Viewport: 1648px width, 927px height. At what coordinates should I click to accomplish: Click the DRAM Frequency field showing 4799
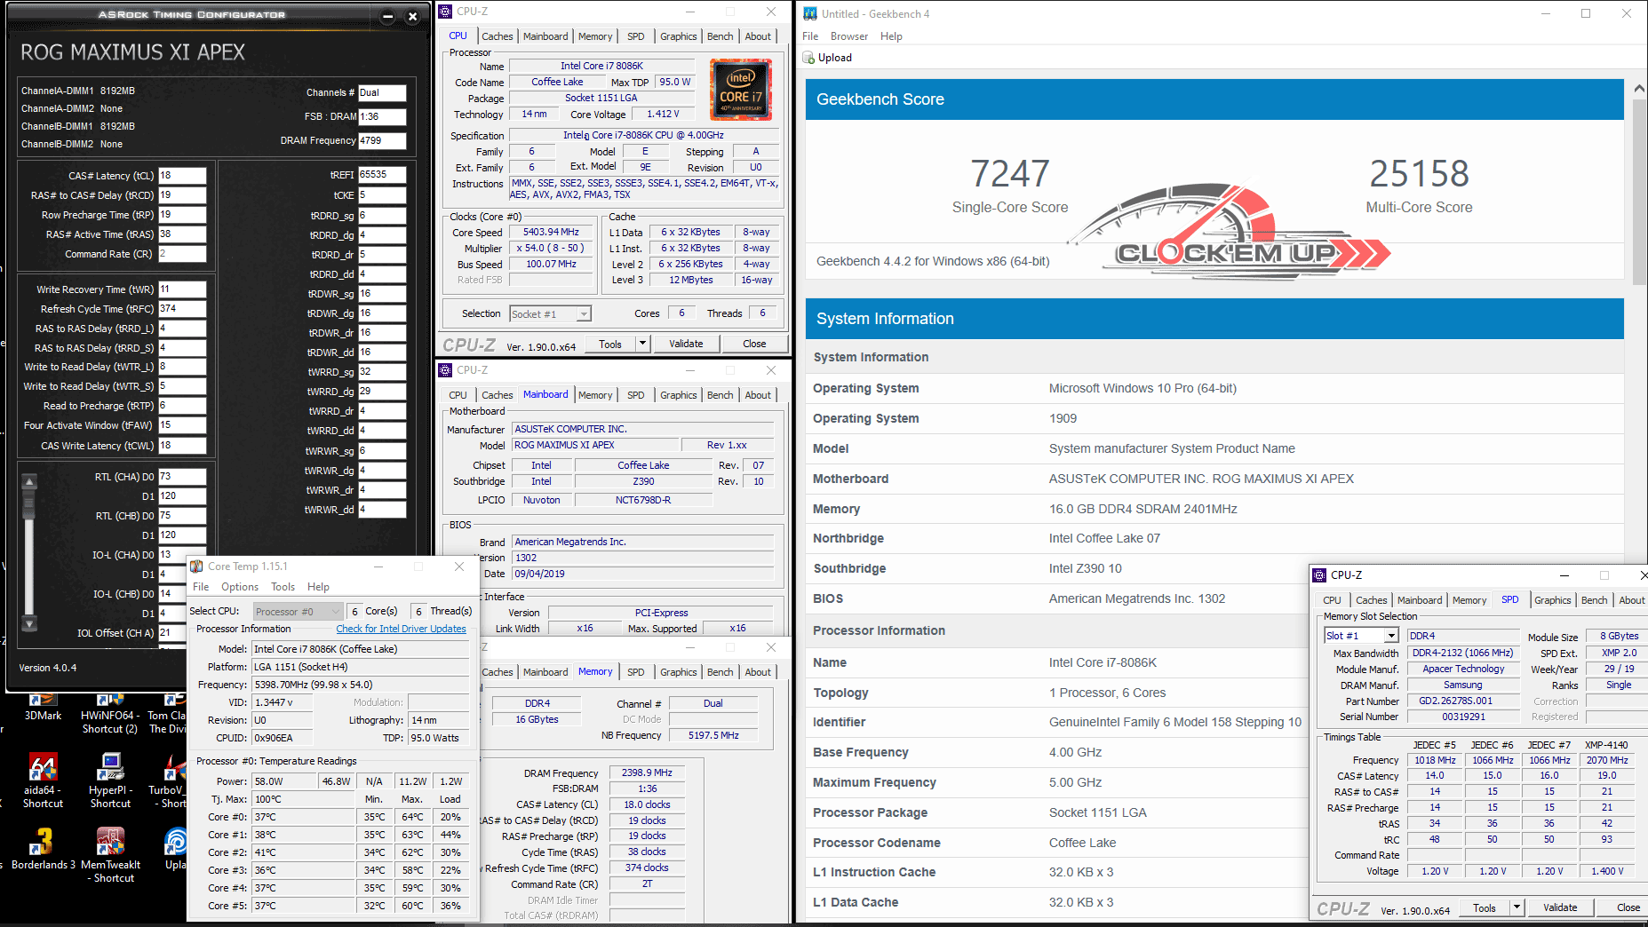[382, 140]
